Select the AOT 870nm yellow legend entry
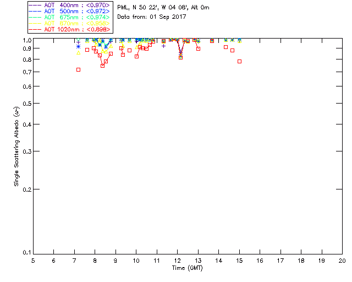 [x=70, y=23]
